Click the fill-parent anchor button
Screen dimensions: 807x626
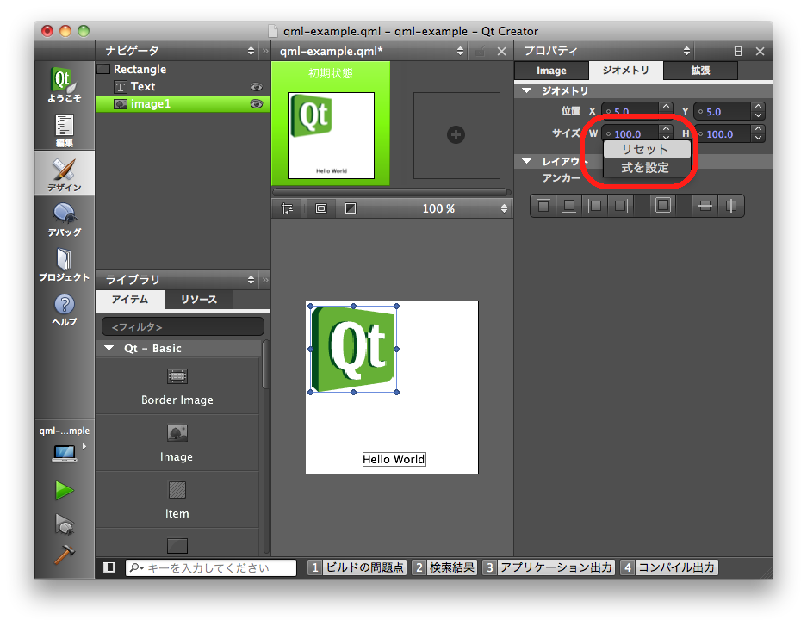pyautogui.click(x=662, y=206)
